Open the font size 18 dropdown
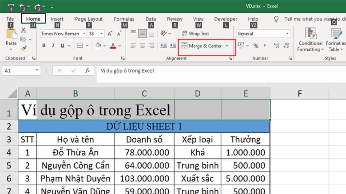The width and height of the screenshot is (346, 194). point(102,34)
